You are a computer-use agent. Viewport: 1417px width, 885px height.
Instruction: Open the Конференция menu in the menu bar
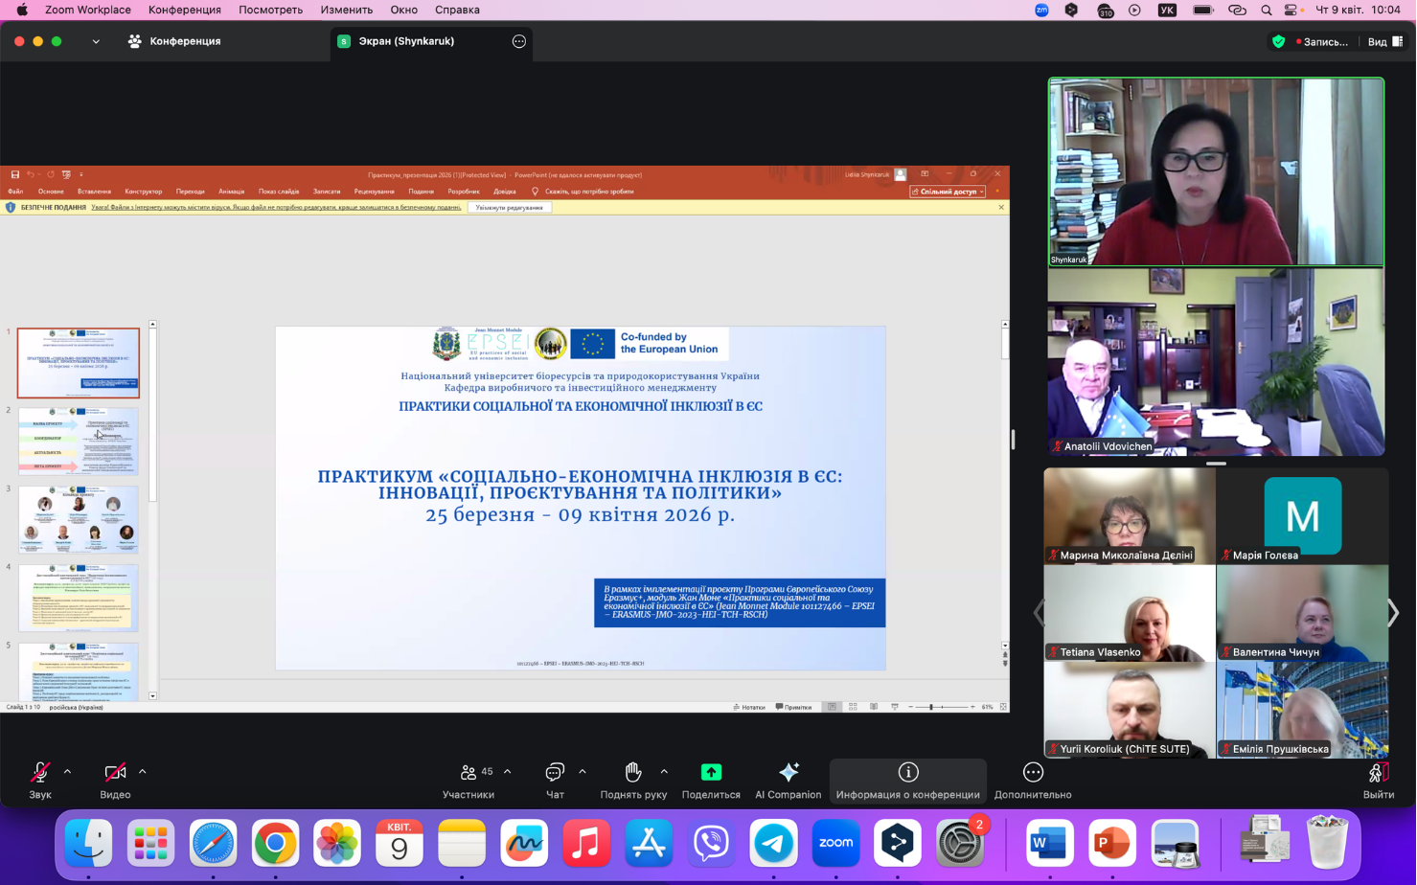[184, 10]
